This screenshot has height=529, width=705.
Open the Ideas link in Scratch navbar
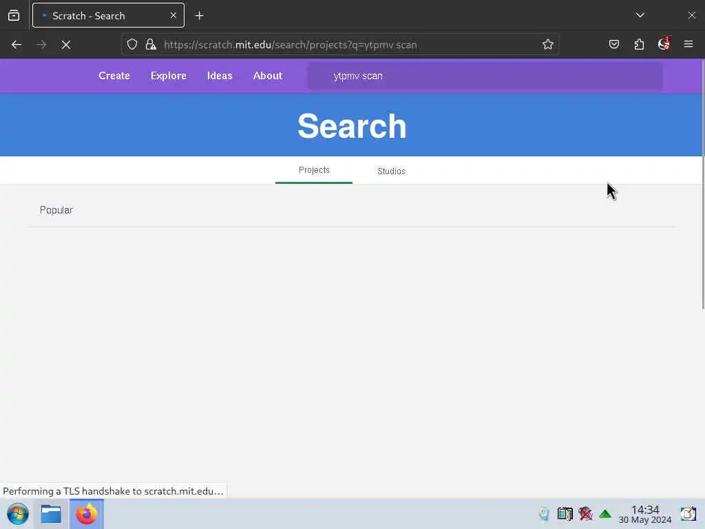(x=220, y=76)
